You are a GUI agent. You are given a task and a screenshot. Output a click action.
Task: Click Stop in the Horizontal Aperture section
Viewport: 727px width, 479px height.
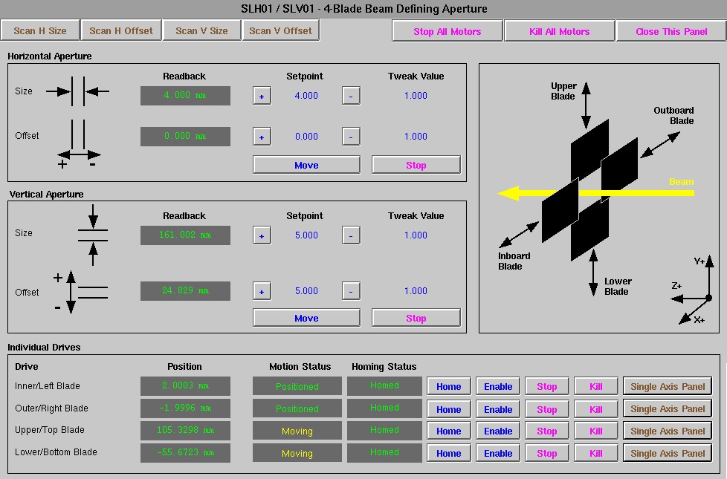pyautogui.click(x=416, y=165)
